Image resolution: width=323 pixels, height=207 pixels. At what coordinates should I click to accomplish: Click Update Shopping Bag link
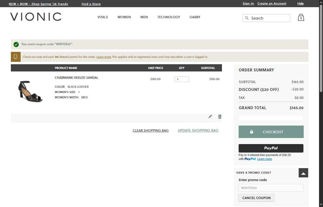(x=198, y=130)
